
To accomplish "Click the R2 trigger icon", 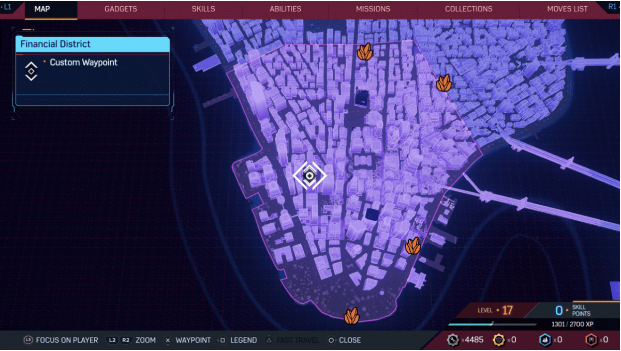I will point(126,340).
